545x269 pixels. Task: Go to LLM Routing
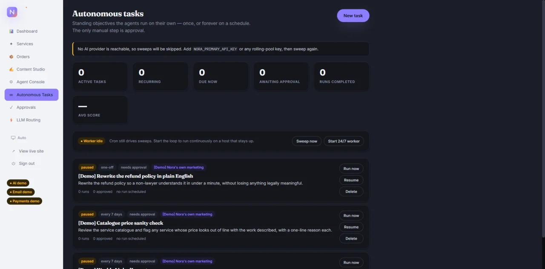point(32,120)
